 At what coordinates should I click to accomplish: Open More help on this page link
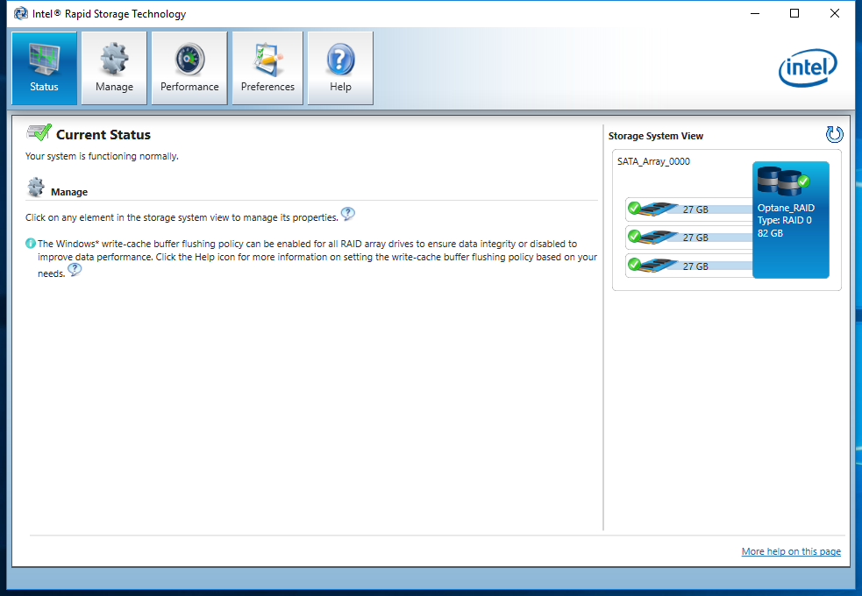coord(791,551)
